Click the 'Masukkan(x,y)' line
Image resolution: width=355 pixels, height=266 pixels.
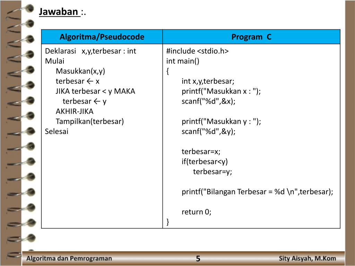pos(80,71)
